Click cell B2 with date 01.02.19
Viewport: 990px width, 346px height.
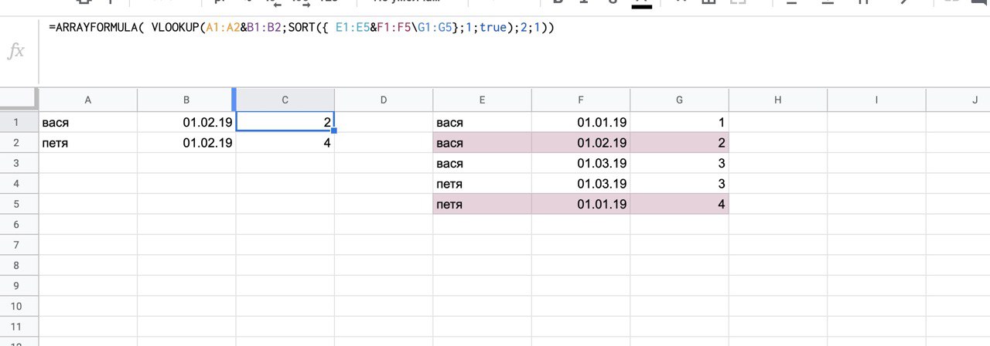click(186, 142)
